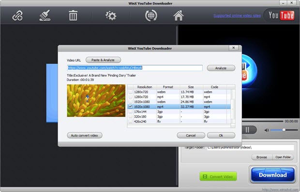
Task: Open Supported online video sites link
Action: 237,15
